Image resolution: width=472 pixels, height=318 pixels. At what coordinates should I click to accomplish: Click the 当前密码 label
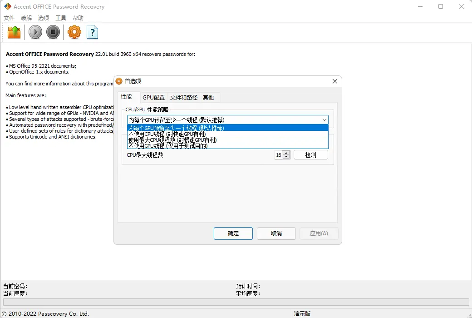[x=15, y=286]
